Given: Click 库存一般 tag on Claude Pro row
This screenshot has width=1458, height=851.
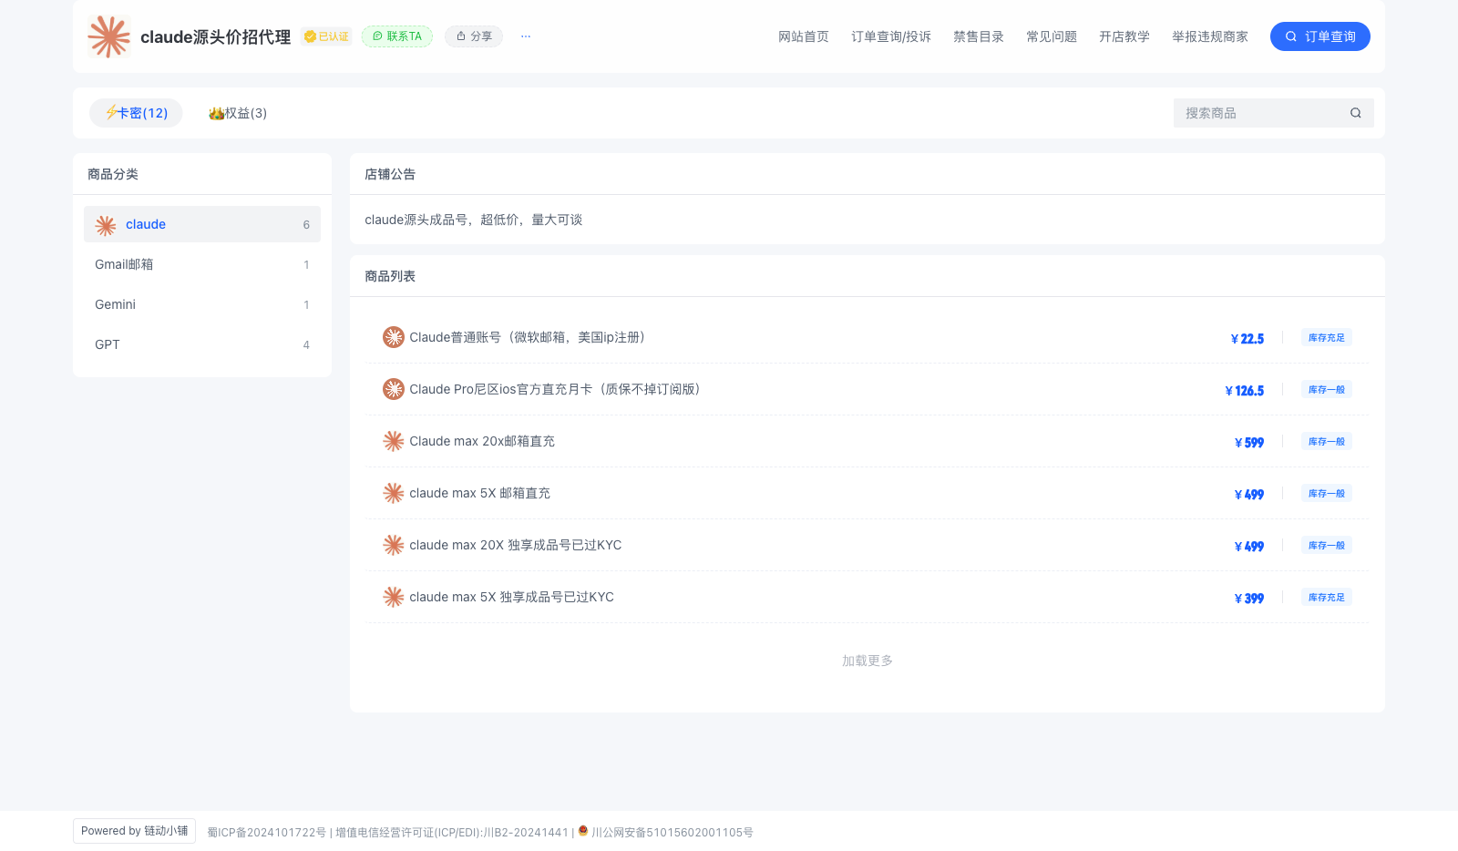Looking at the screenshot, I should (1327, 389).
